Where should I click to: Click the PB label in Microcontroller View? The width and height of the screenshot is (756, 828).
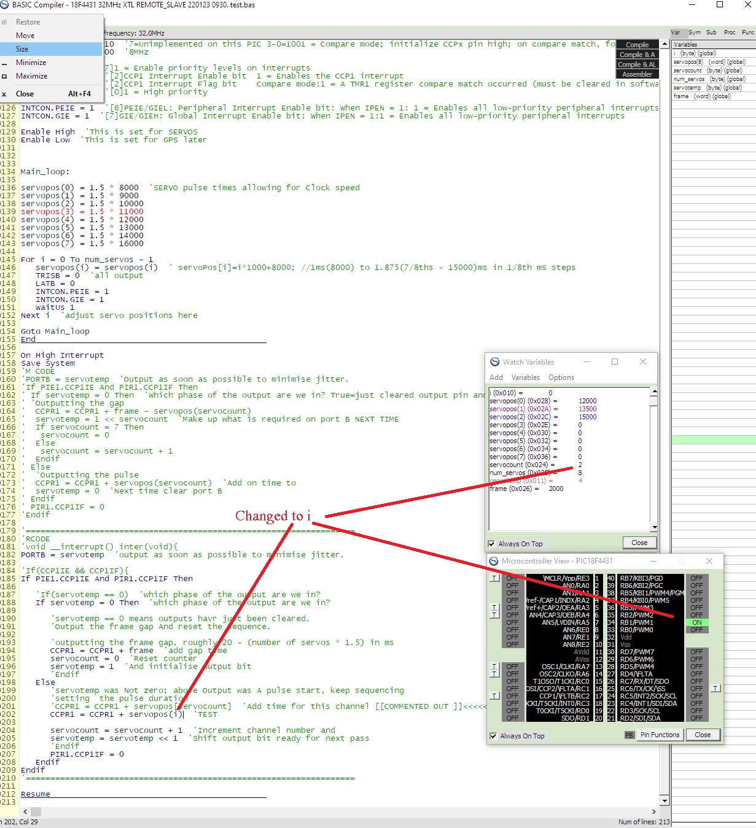pyautogui.click(x=629, y=735)
